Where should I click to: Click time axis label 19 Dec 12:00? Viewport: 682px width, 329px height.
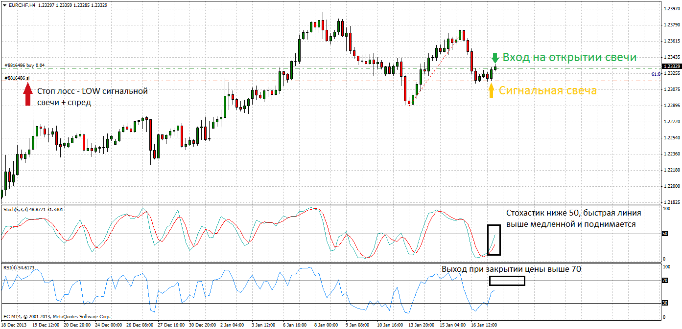[46, 325]
